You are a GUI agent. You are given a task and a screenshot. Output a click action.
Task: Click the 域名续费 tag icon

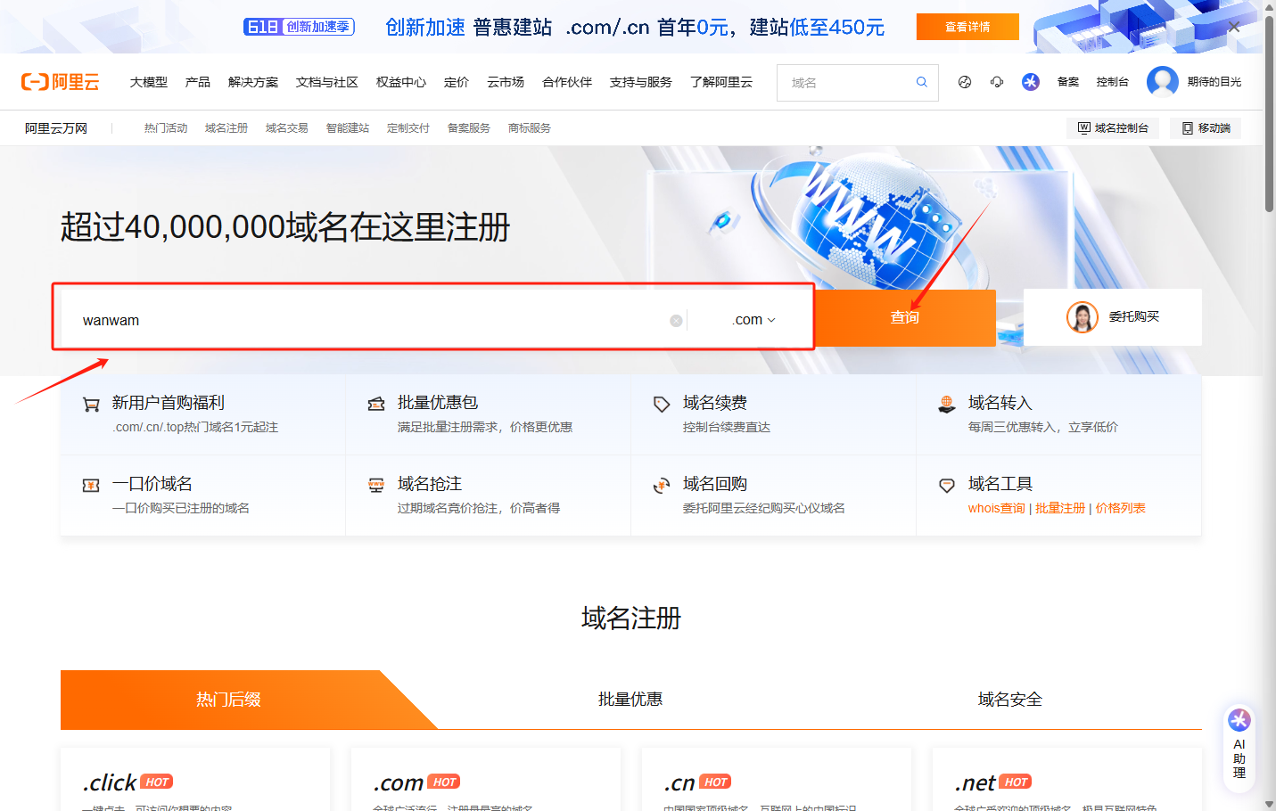[x=662, y=405]
